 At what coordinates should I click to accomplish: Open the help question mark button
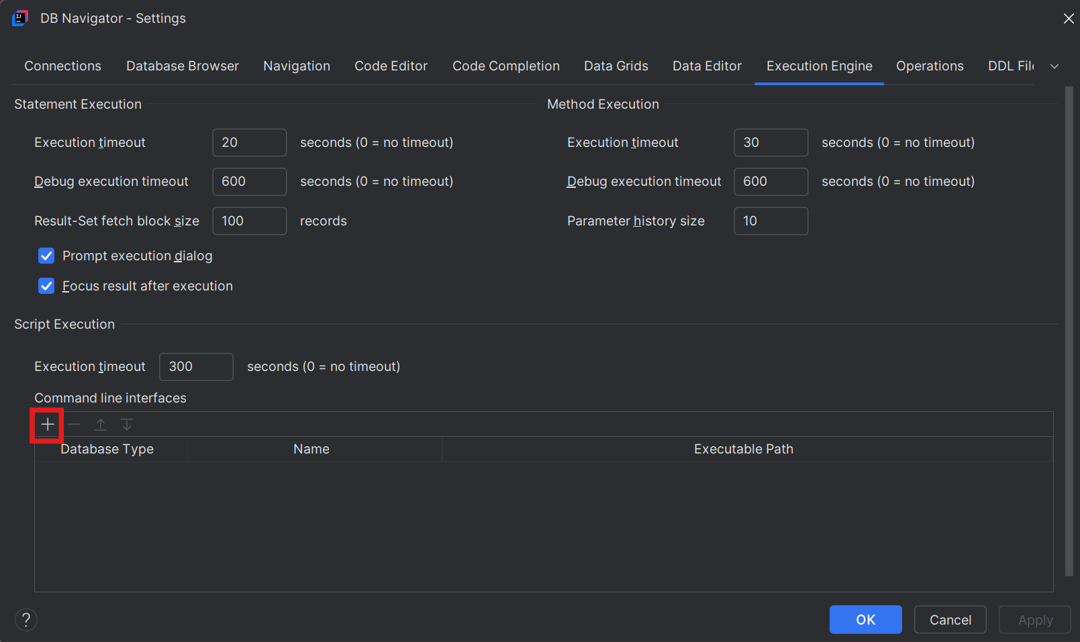click(x=26, y=620)
